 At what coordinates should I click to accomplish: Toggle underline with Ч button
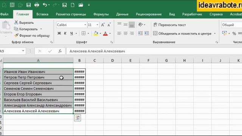(71, 33)
